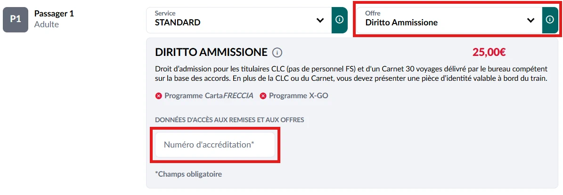Click the green info icon beside Offre dropdown
563x195 pixels.
(550, 20)
